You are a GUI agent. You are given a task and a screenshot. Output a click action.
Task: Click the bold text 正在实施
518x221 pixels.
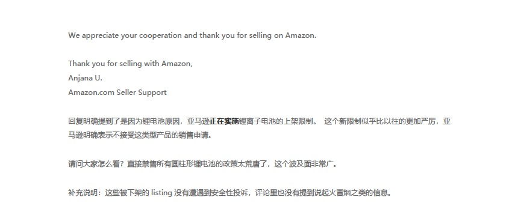(224, 121)
